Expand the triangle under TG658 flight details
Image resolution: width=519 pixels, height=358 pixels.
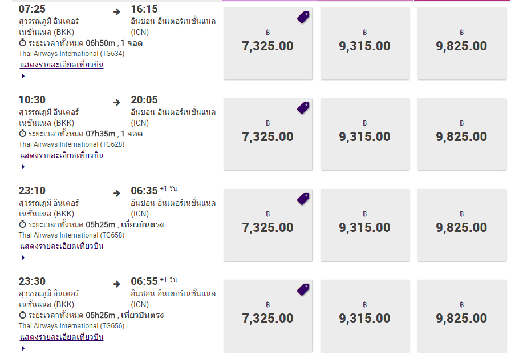pos(23,258)
